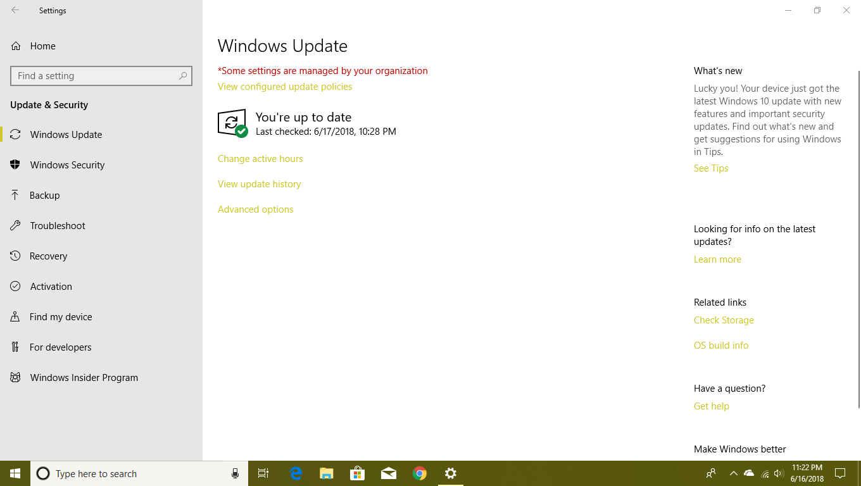Select Windows Insider Program icon
This screenshot has height=486, width=861.
click(16, 377)
